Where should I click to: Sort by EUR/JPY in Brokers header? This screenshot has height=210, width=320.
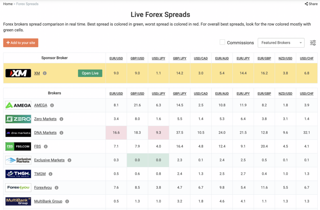coord(243,93)
